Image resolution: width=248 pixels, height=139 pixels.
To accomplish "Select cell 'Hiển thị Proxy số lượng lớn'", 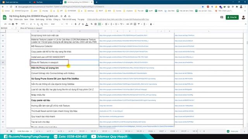I will (x=65, y=68).
